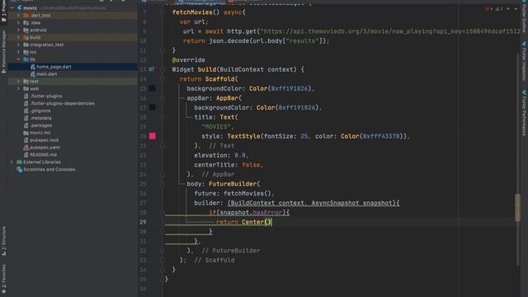This screenshot has width=528, height=297.
Task: Click the lib folder icon
Action: pos(26,59)
